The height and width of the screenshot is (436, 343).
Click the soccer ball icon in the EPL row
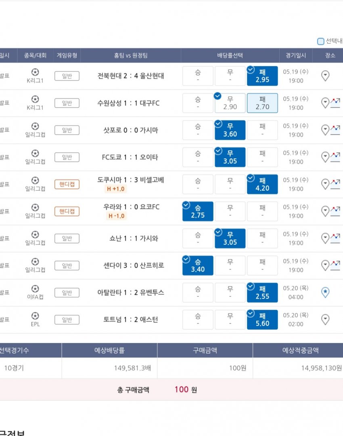pos(35,316)
